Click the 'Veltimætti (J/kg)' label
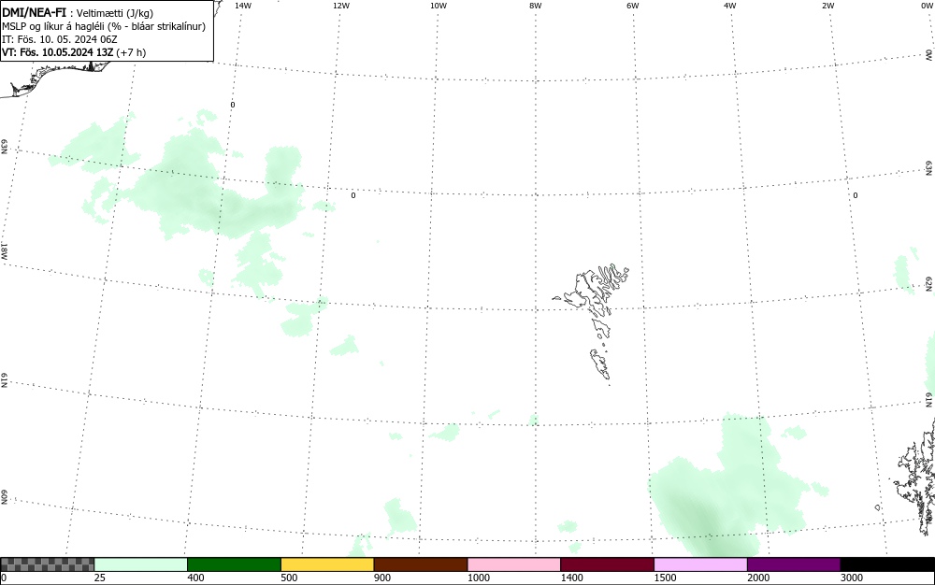 pos(115,13)
